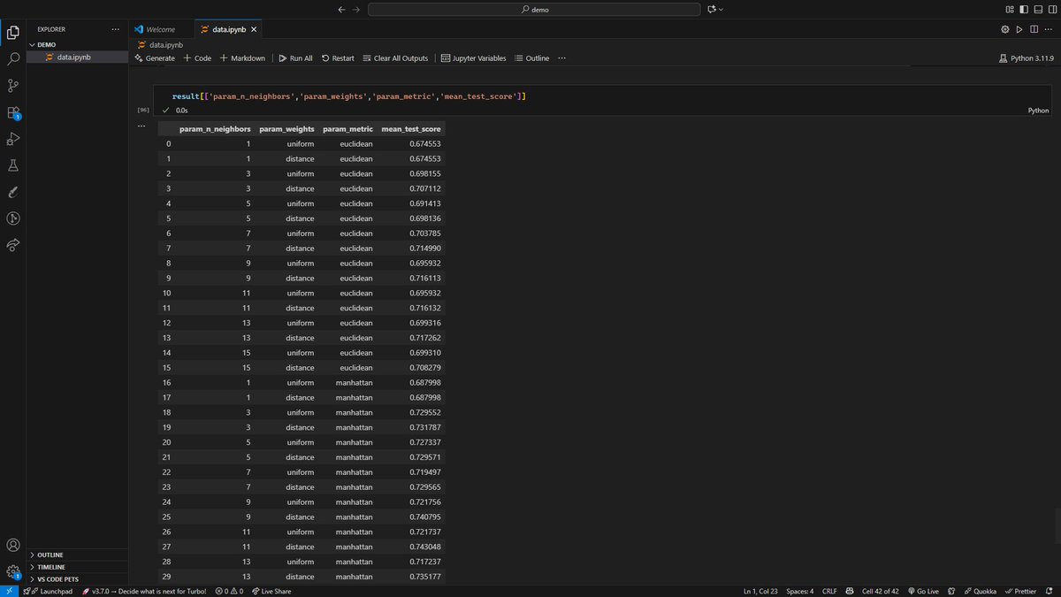
Task: Run All notebook cells
Action: click(295, 58)
